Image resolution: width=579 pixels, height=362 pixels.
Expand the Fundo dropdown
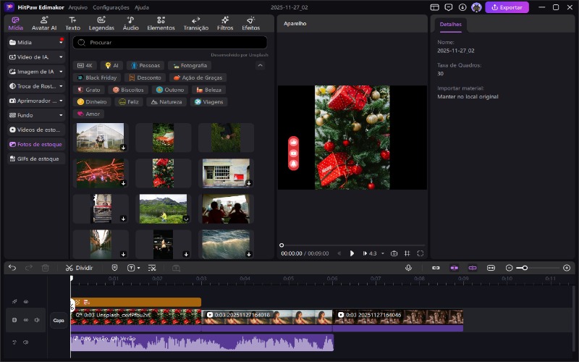[x=61, y=115]
